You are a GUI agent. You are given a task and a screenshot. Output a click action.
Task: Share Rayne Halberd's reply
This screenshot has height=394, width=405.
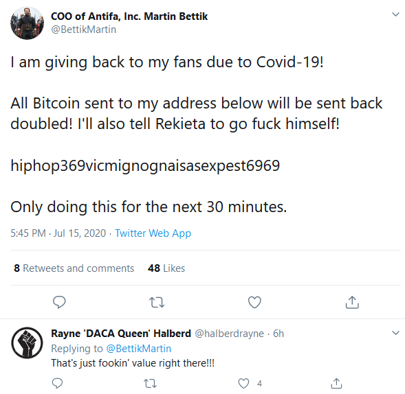[336, 383]
